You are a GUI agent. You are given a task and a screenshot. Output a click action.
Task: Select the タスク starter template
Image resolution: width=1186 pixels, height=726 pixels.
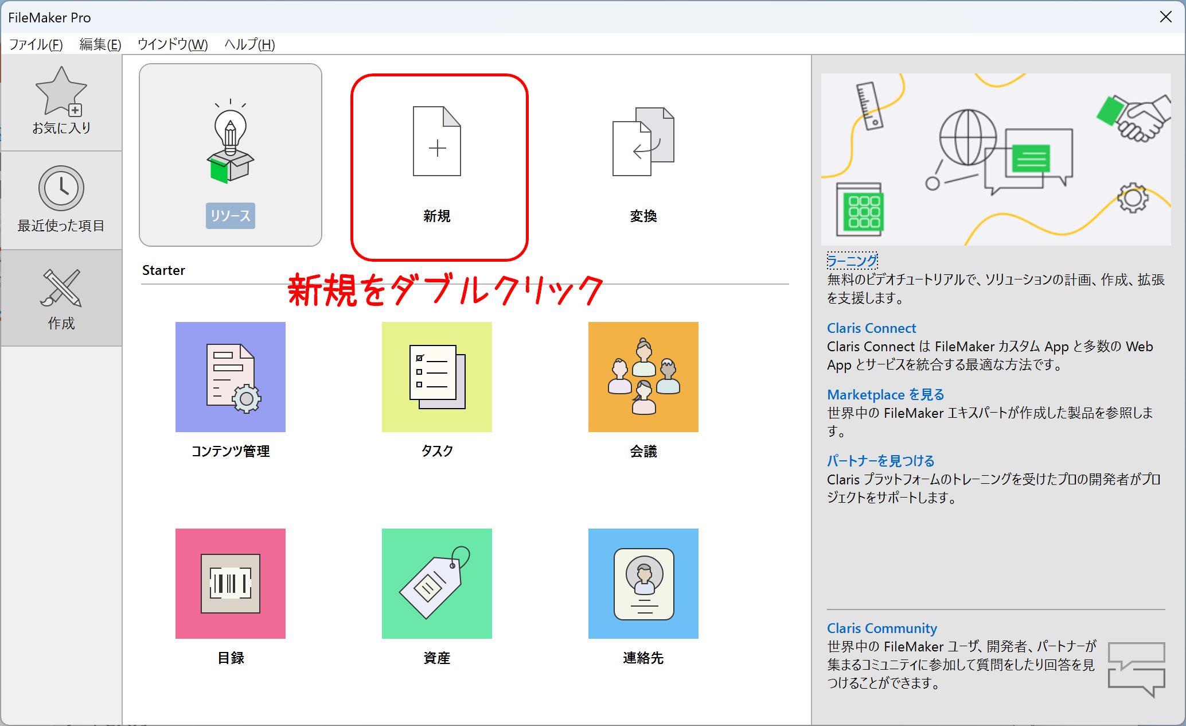pos(436,377)
